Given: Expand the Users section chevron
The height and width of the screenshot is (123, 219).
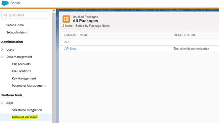Looking at the screenshot, I should click(2, 50).
